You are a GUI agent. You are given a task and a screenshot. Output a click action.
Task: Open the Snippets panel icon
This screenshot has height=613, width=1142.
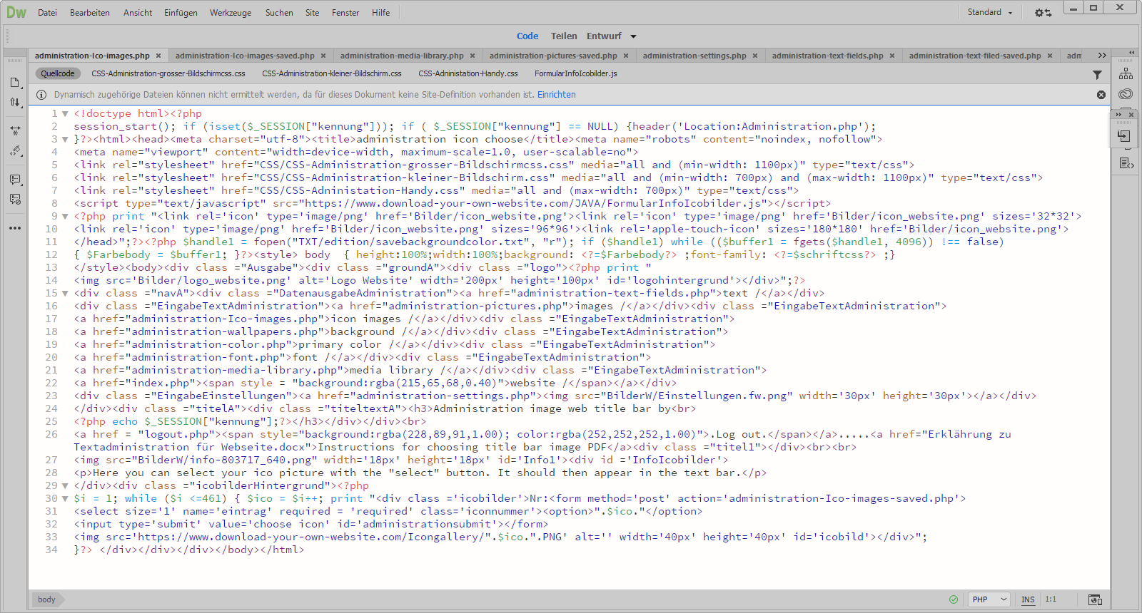tap(1126, 163)
